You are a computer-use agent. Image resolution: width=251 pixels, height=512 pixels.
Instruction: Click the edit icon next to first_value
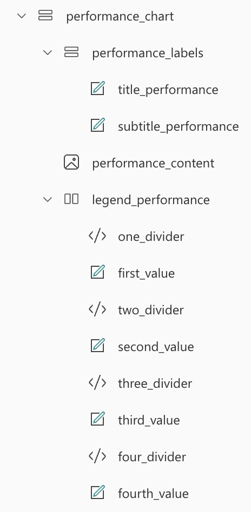(x=97, y=272)
